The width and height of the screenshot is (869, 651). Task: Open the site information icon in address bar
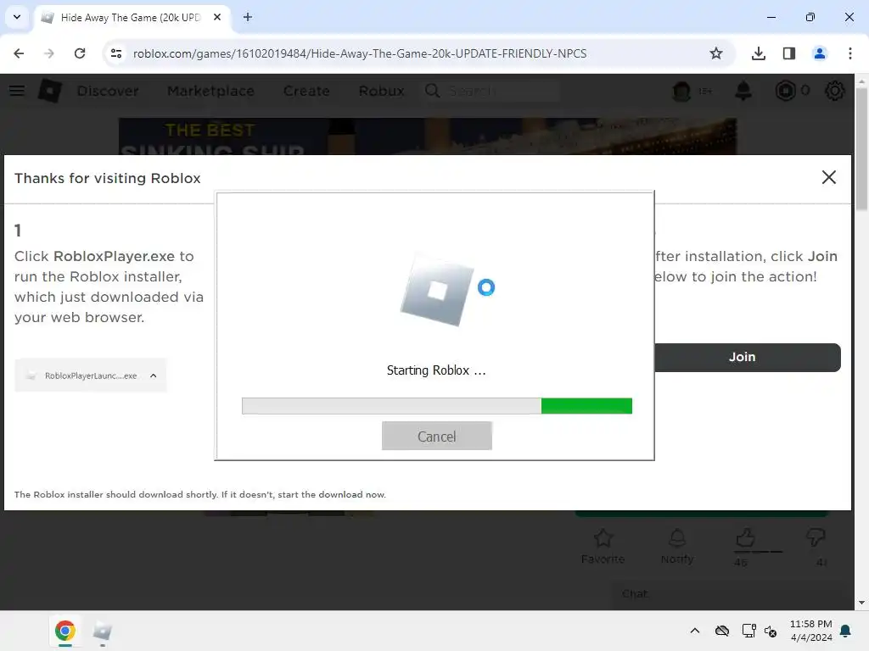point(115,53)
